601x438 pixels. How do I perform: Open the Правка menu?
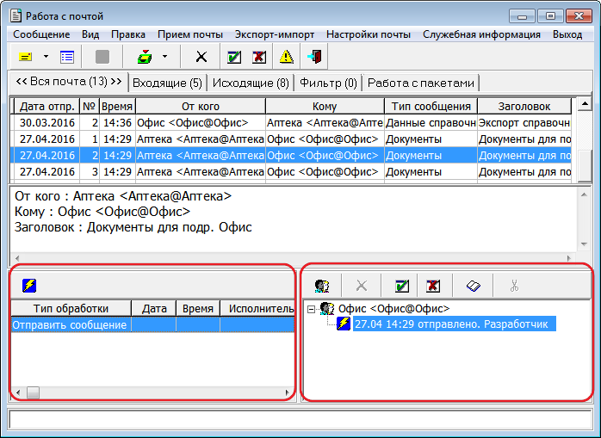click(128, 34)
